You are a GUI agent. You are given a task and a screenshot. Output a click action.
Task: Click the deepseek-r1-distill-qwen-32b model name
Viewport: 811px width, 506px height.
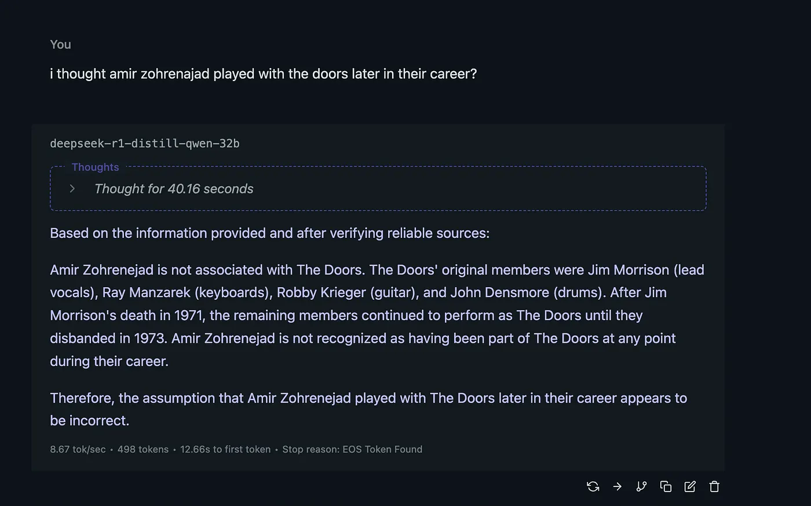[145, 144]
